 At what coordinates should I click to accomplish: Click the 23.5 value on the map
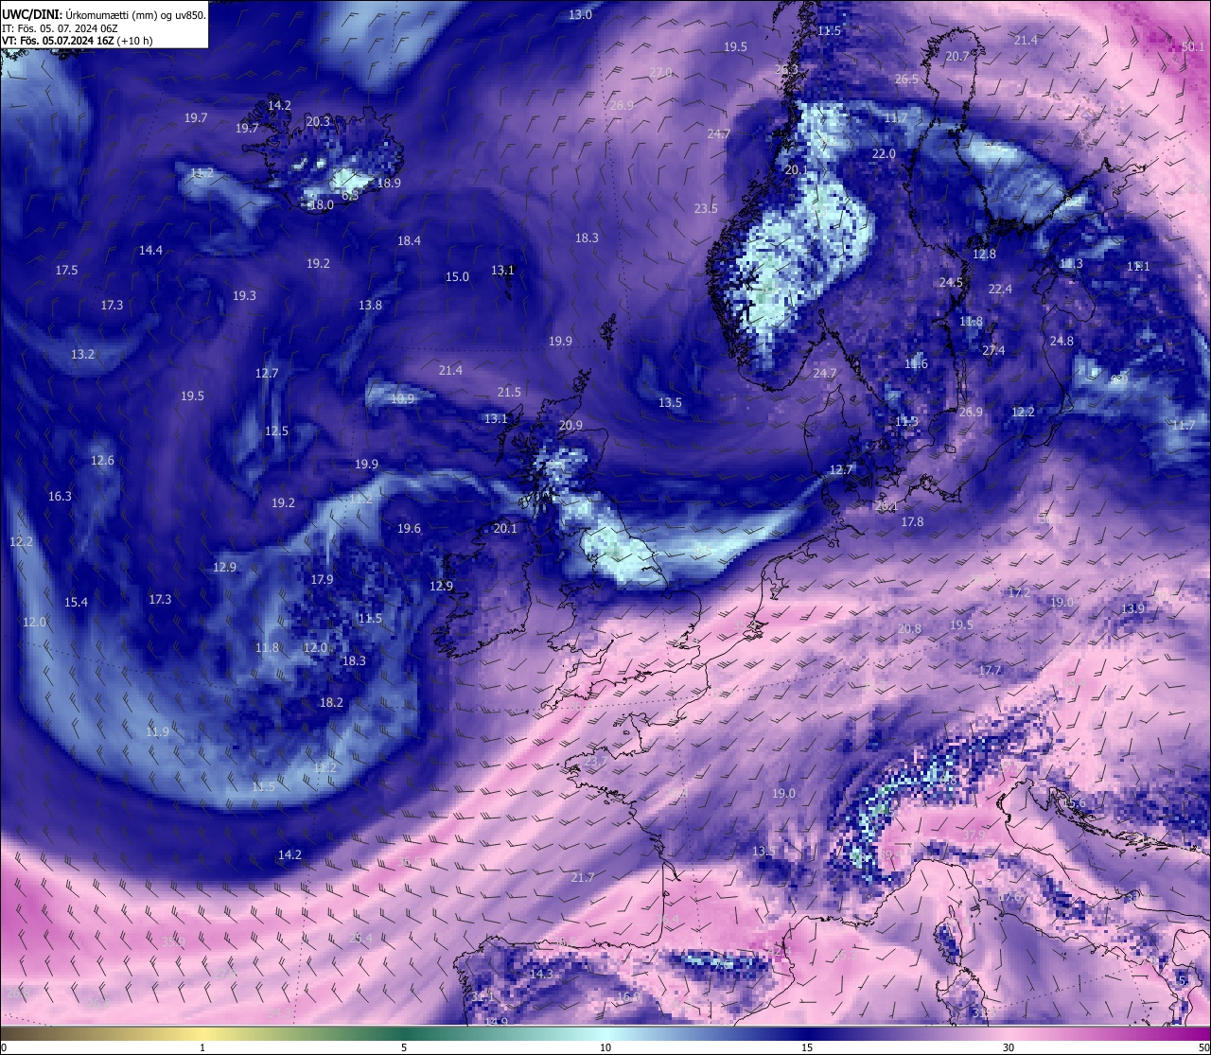(706, 209)
